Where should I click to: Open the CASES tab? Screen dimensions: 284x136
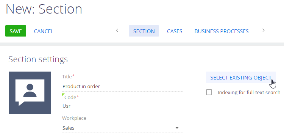pos(175,31)
